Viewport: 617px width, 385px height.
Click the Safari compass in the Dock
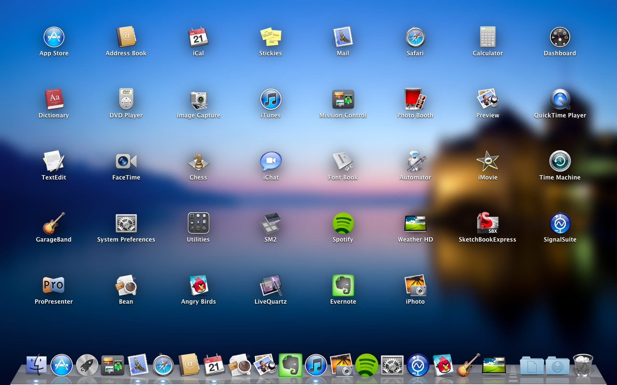coord(163,365)
